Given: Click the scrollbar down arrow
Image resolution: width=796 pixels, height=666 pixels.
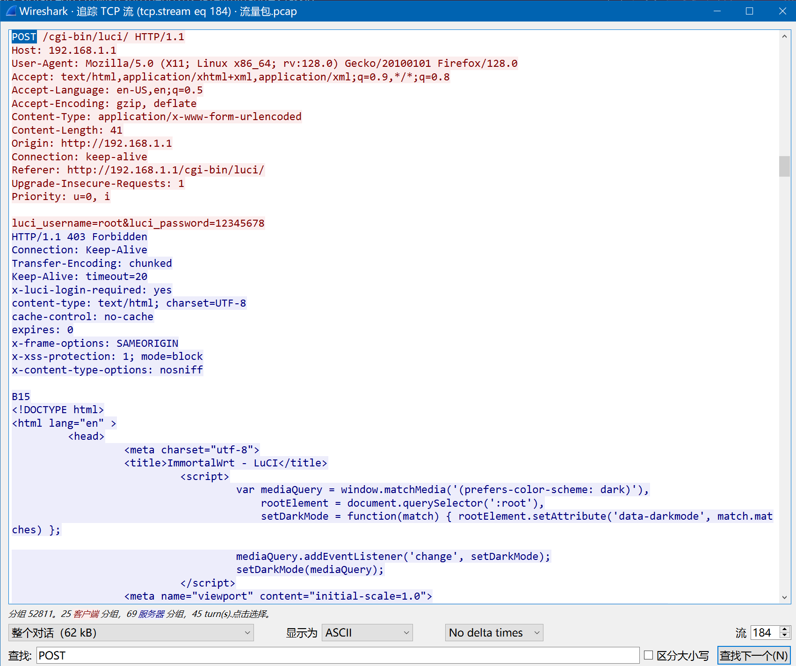Looking at the screenshot, I should point(784,597).
